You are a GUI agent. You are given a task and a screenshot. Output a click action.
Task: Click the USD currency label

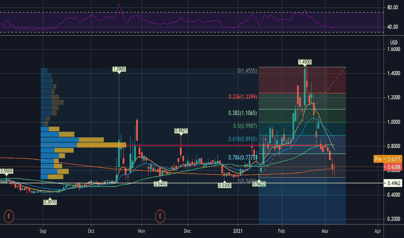394,43
